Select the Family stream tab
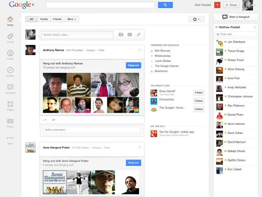This screenshot has width=262, height=197. pyautogui.click(x=44, y=19)
